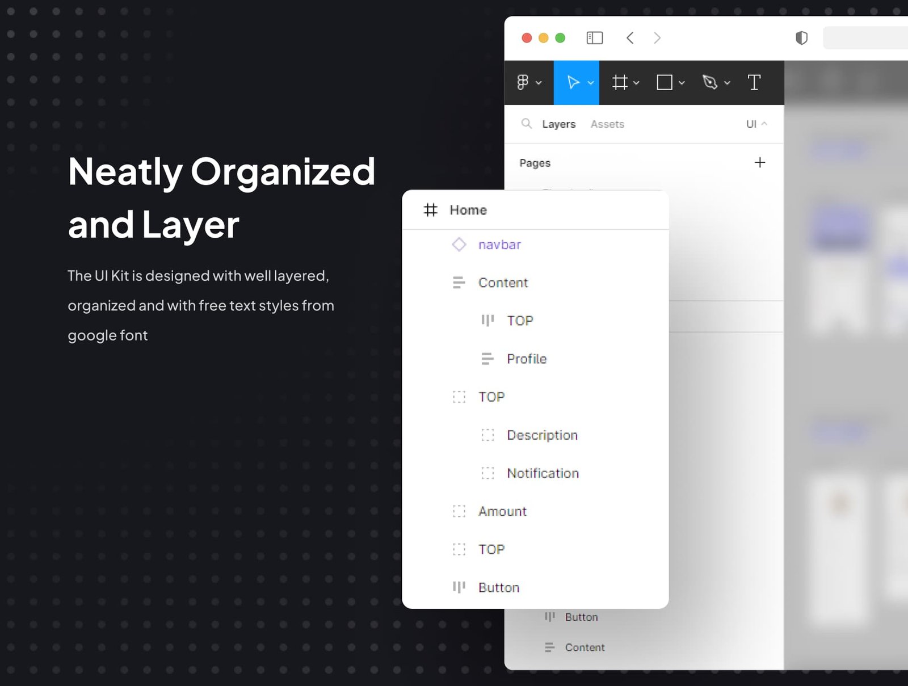Expand the Pen tool dropdown arrow
This screenshot has height=686, width=908.
click(x=728, y=83)
